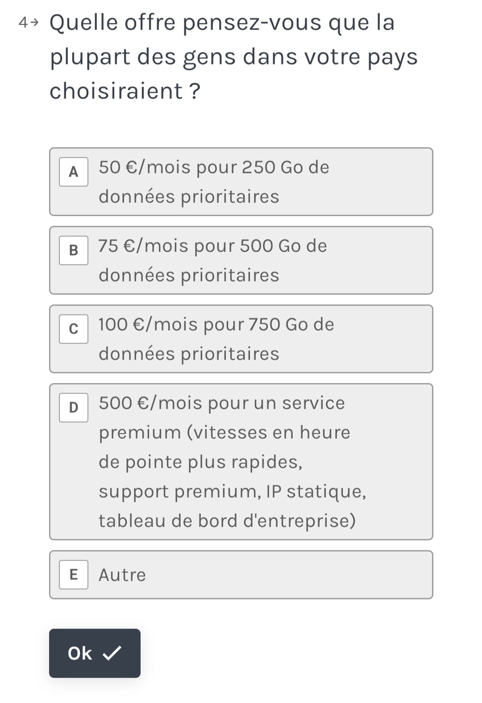
Task: Click the arrow icon beside question number 4
Action: coord(35,21)
